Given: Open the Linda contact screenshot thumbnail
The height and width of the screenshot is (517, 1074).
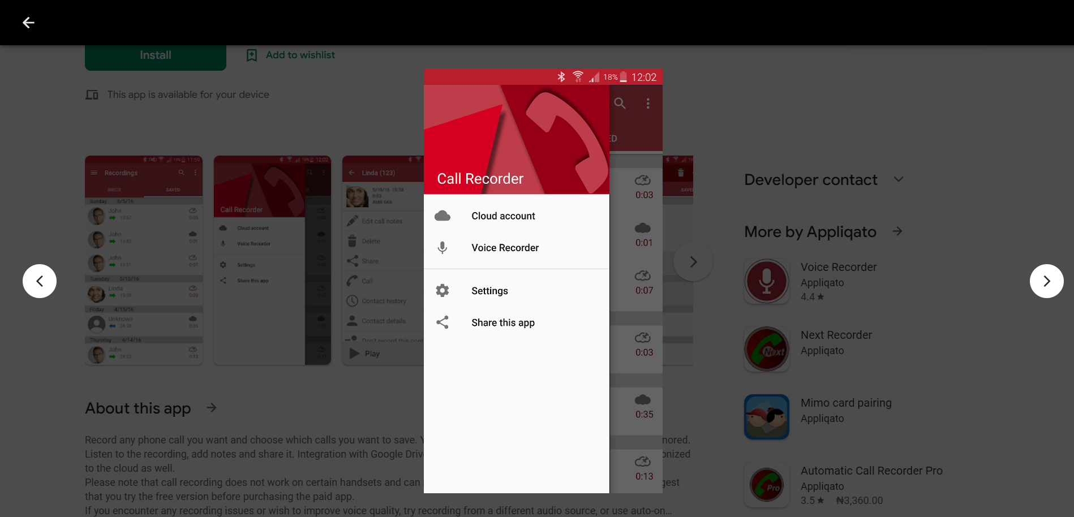Looking at the screenshot, I should point(383,260).
